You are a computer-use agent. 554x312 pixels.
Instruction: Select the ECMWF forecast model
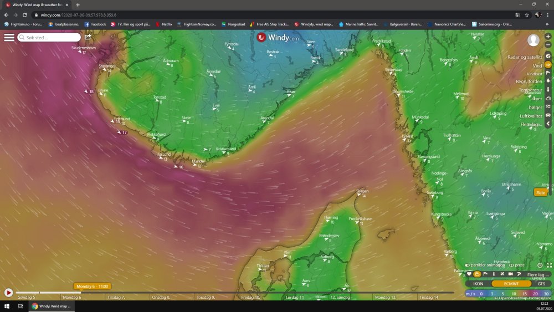[x=511, y=283]
